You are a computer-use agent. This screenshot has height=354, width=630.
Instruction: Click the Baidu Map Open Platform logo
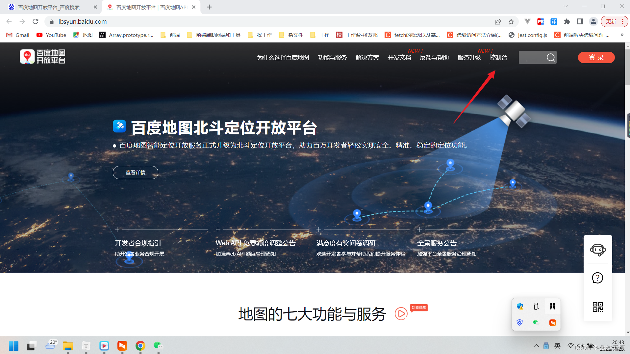click(x=43, y=57)
